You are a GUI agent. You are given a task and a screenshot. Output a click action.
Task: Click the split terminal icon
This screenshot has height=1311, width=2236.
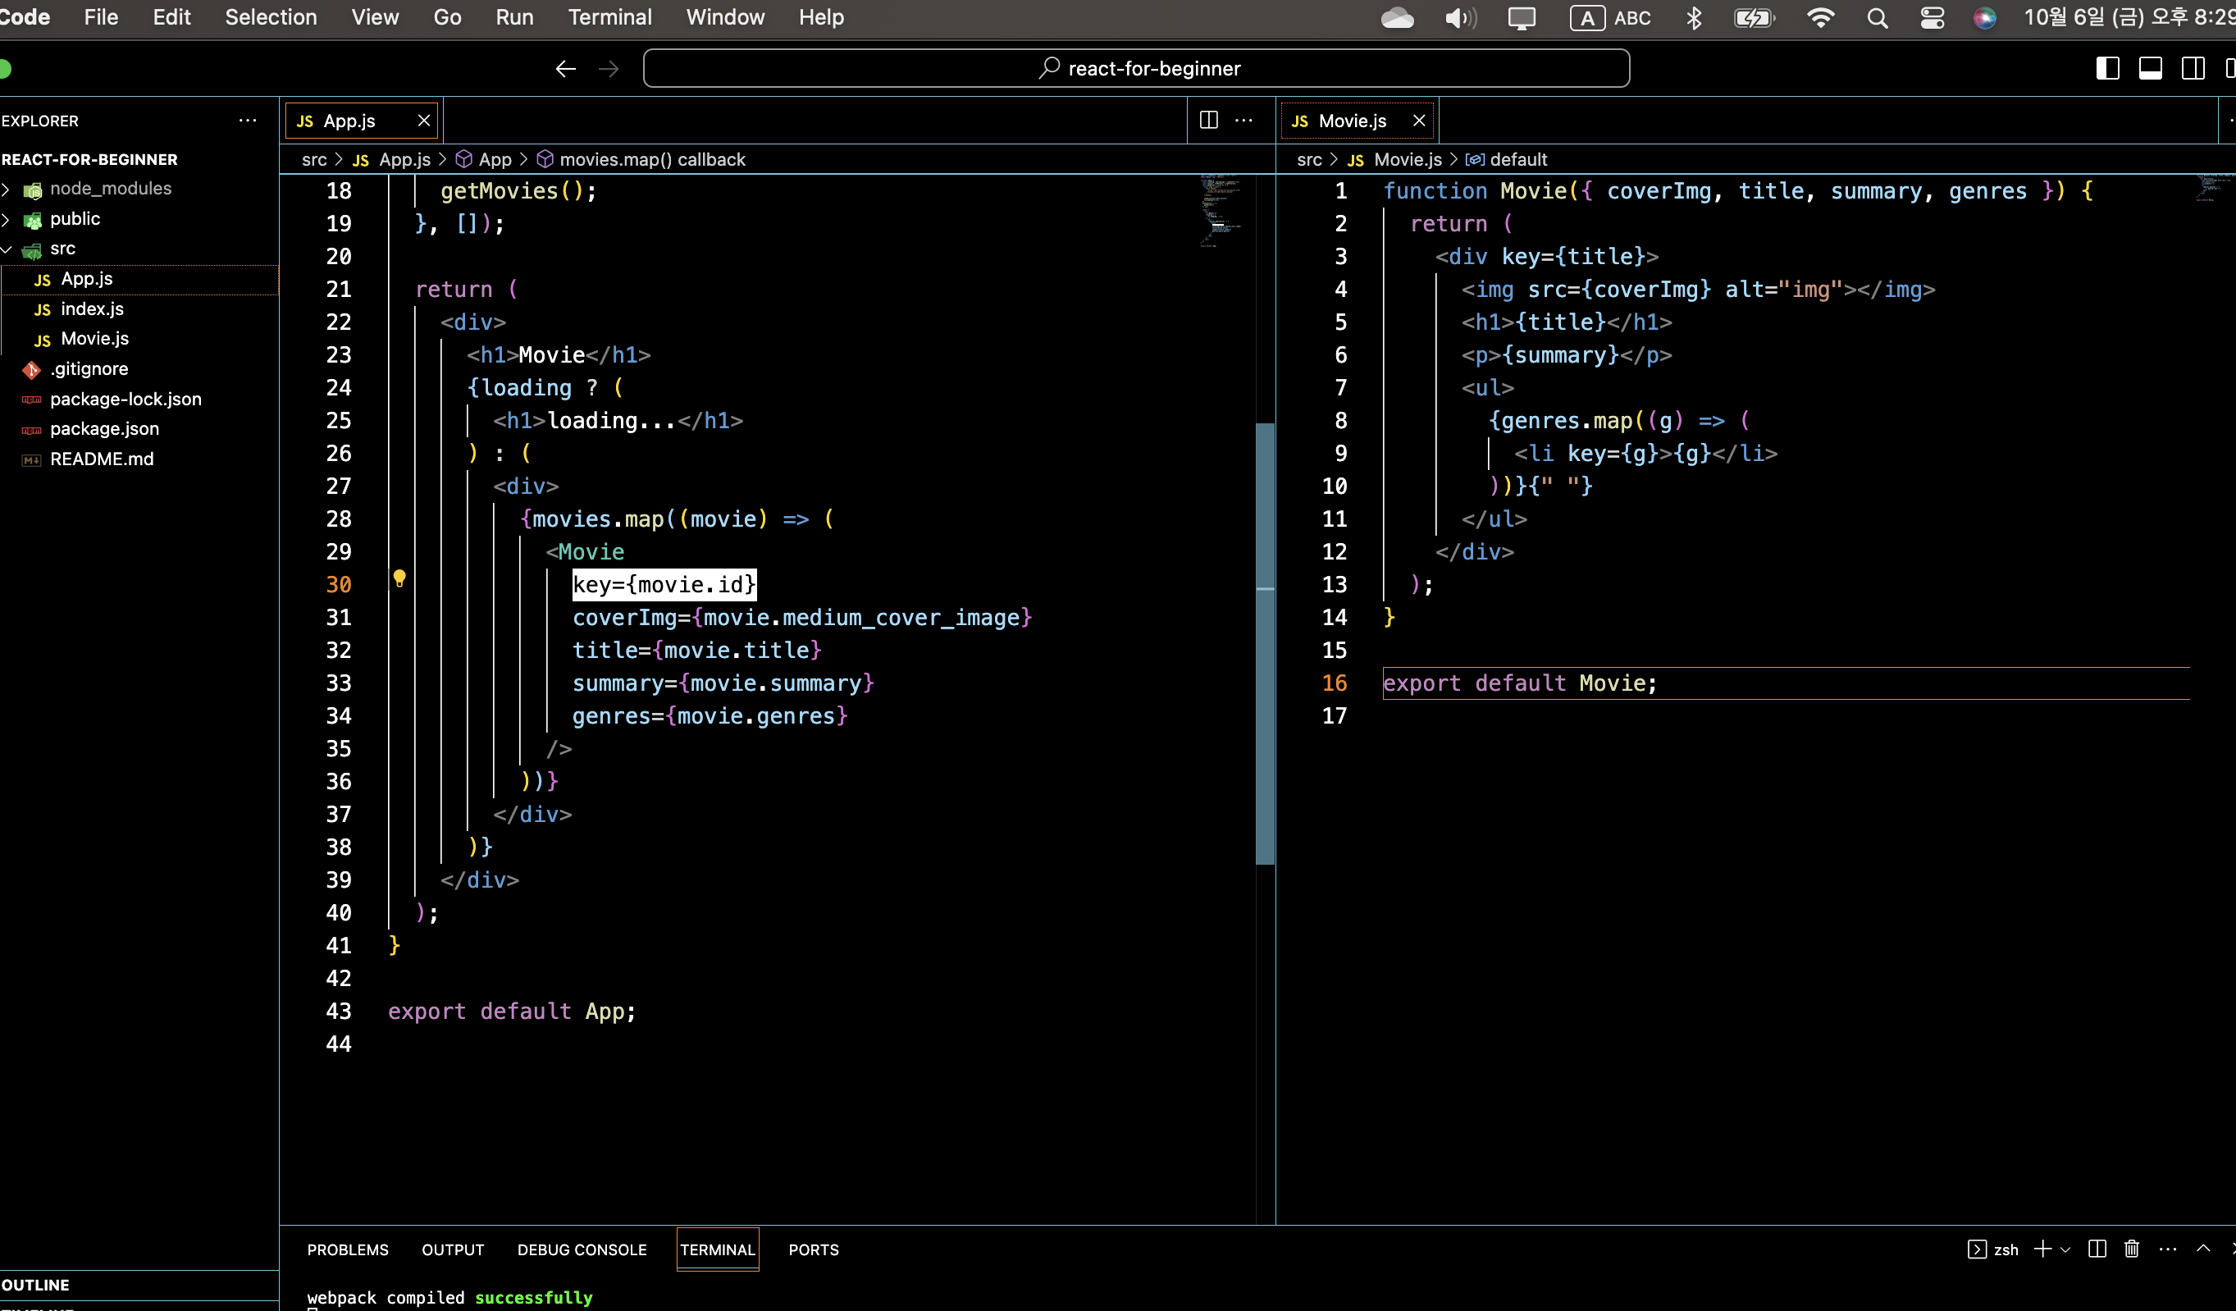[x=2097, y=1249]
